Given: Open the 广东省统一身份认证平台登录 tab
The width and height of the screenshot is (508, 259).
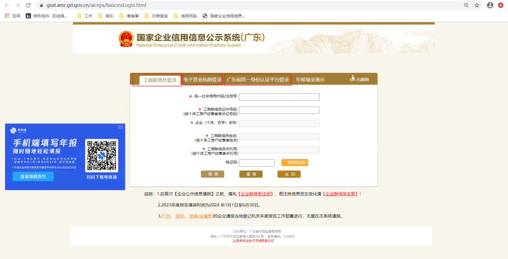Looking at the screenshot, I should (257, 79).
